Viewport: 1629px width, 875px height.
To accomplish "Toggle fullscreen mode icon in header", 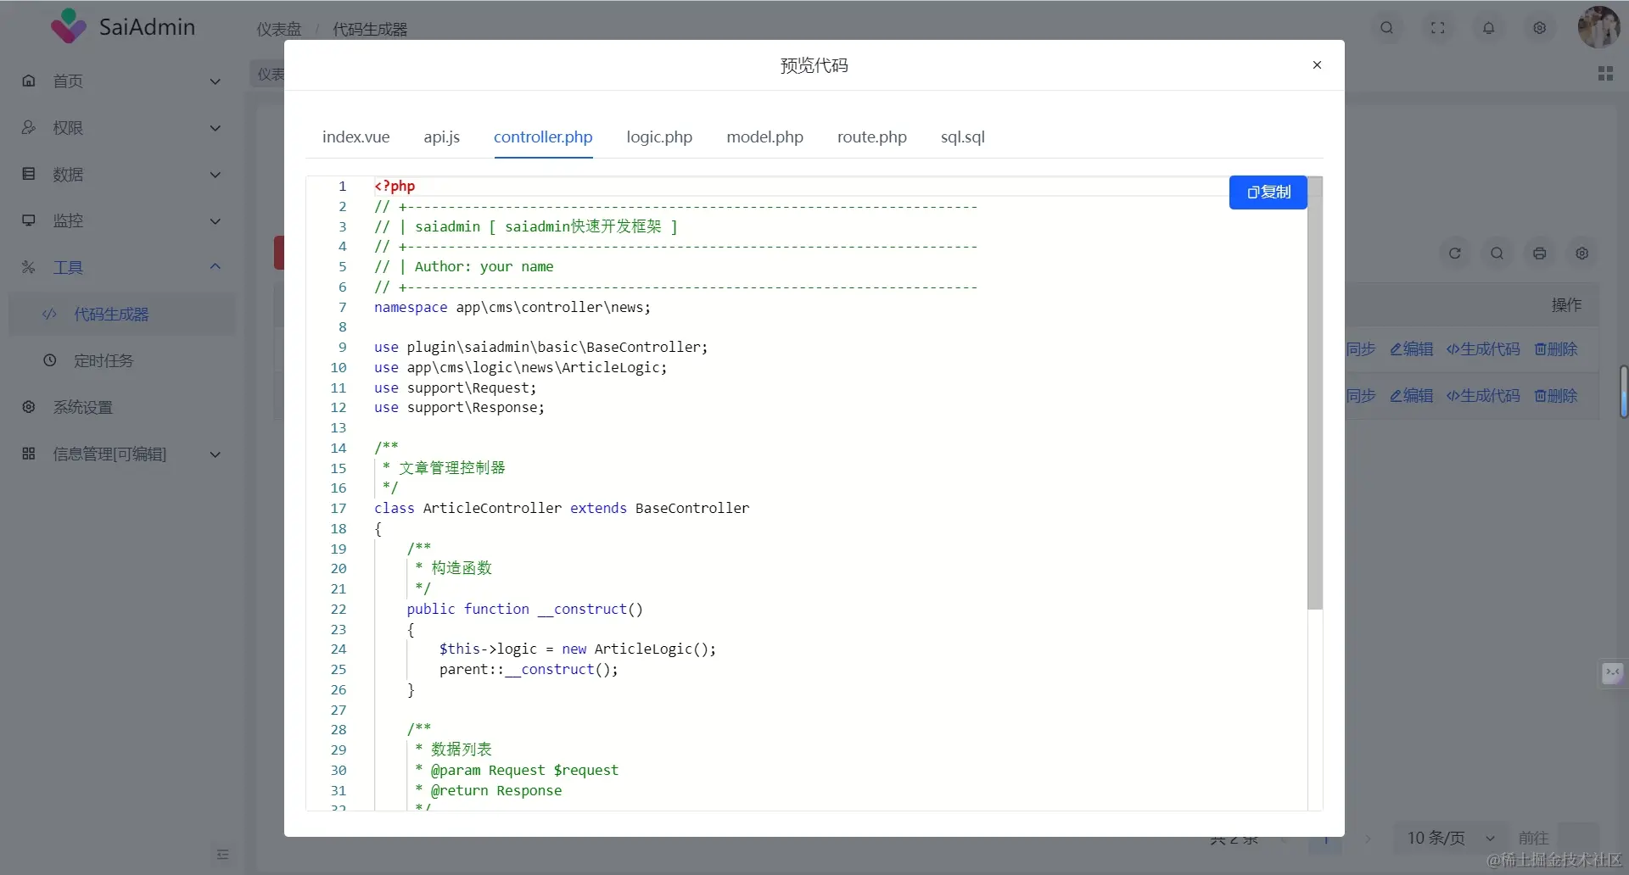I will 1437,27.
